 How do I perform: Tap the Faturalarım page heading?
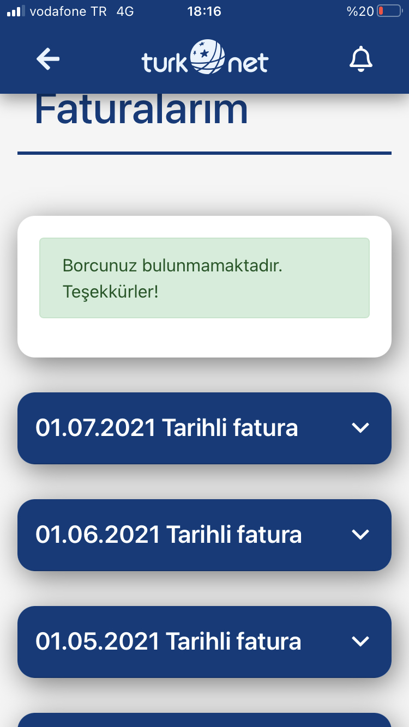[141, 110]
